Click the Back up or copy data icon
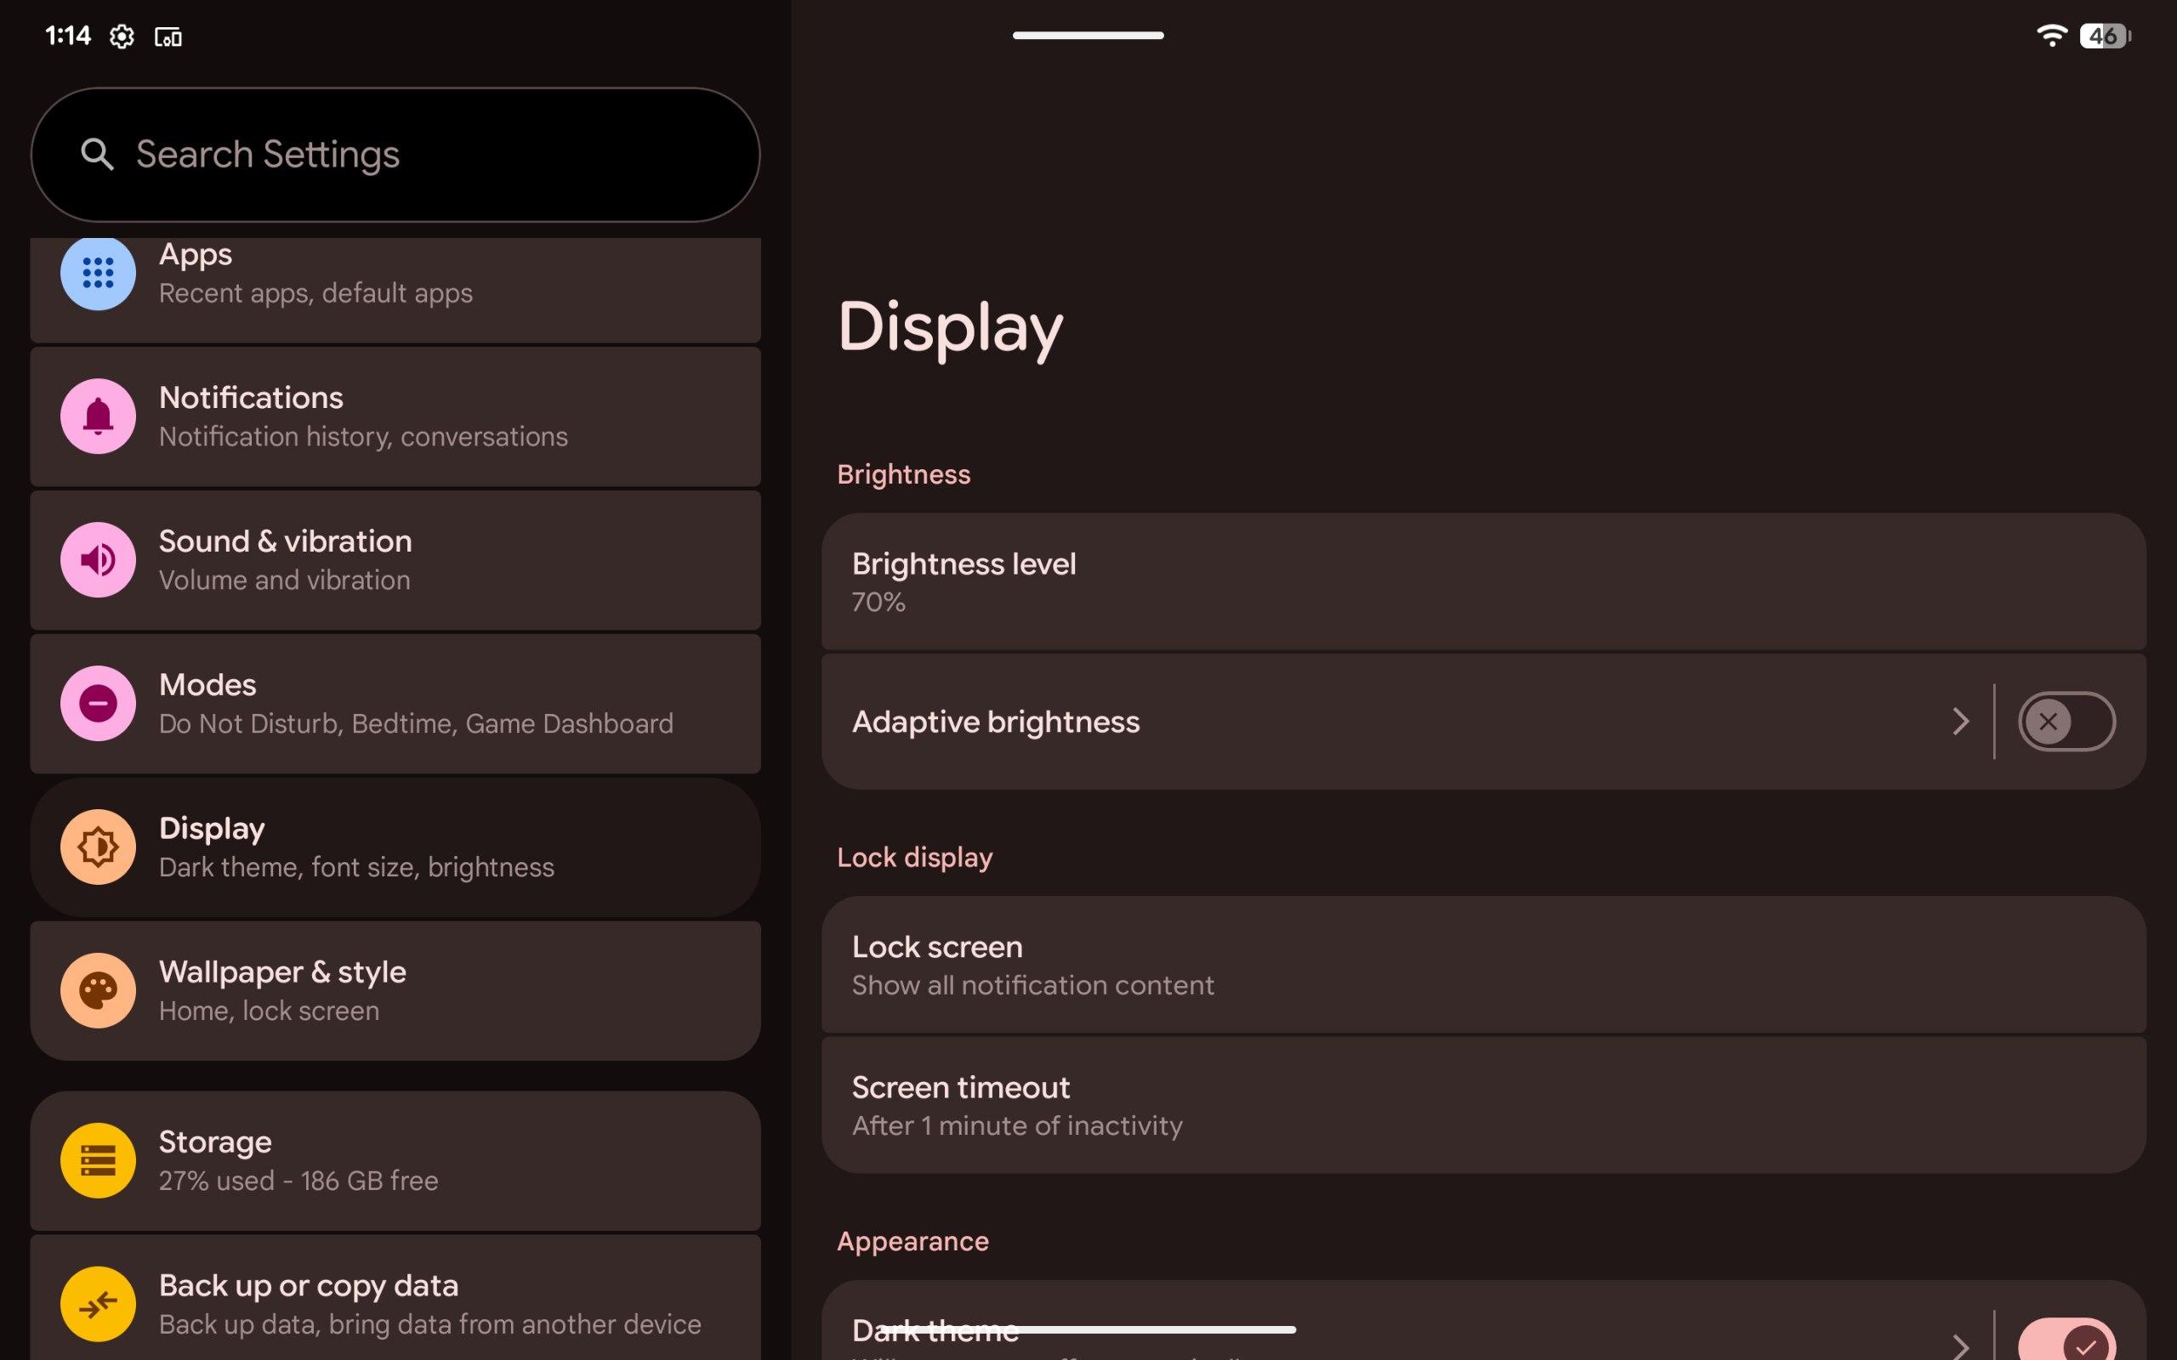Image resolution: width=2177 pixels, height=1360 pixels. pos(98,1303)
